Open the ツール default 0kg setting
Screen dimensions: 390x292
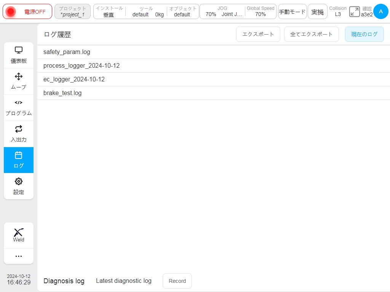pyautogui.click(x=147, y=11)
